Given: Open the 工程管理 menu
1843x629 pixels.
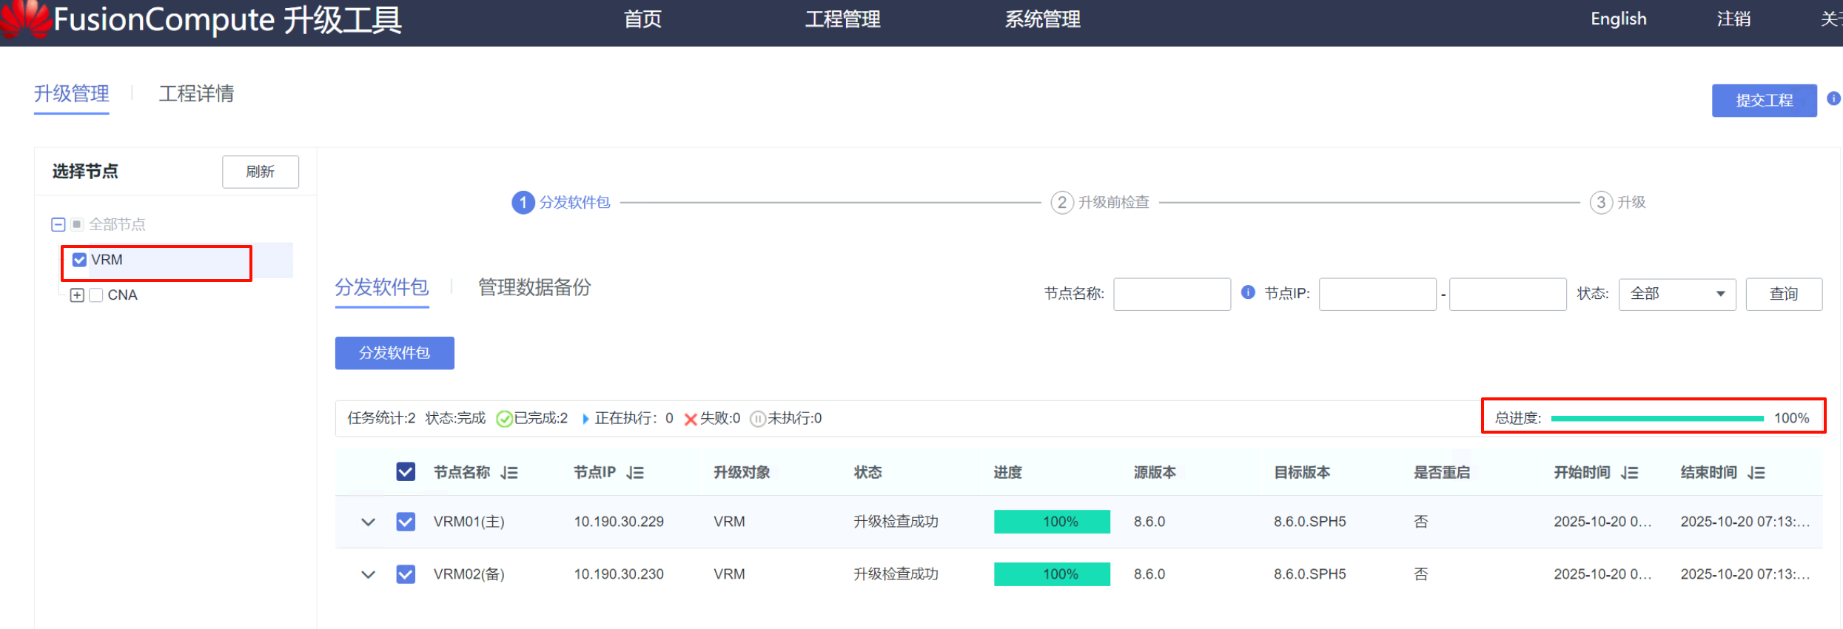Looking at the screenshot, I should (842, 19).
